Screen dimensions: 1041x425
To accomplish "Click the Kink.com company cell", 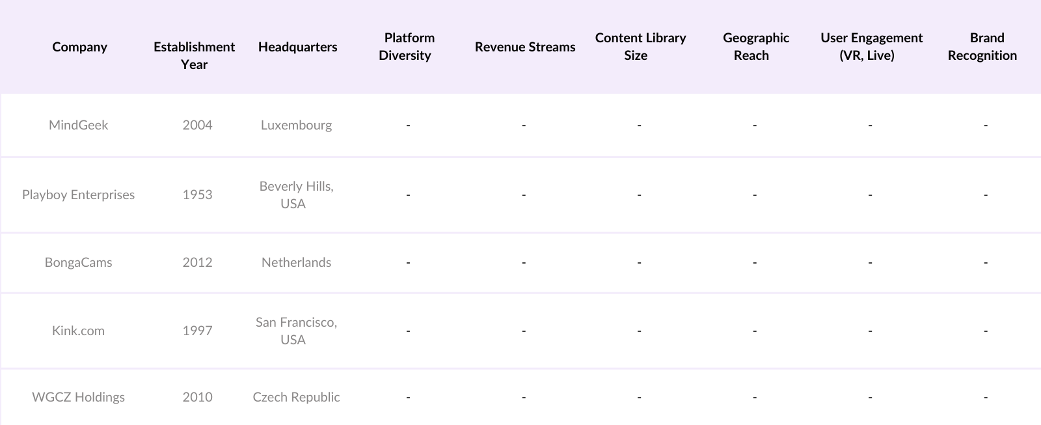I will pos(79,331).
